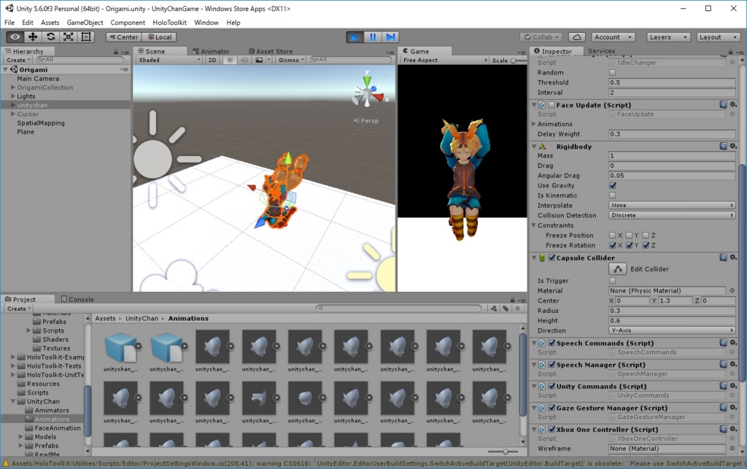Click the Step frame button
This screenshot has width=747, height=469.
(390, 37)
